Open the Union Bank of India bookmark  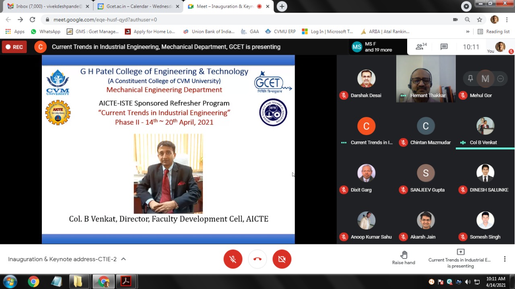[209, 31]
